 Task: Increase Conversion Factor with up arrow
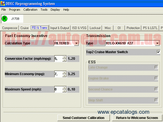[65, 57]
